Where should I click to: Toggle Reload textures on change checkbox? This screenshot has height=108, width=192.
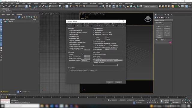[69, 48]
